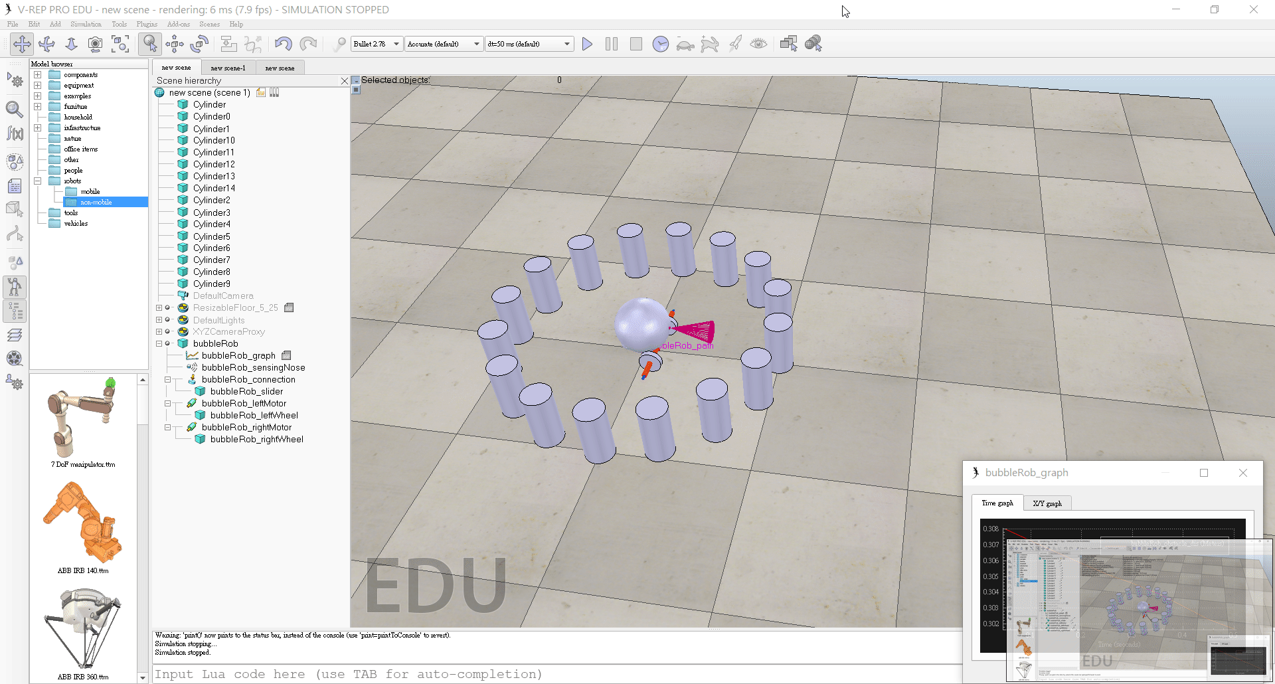Select object translate/shift tool
The image size is (1275, 684).
pos(175,44)
